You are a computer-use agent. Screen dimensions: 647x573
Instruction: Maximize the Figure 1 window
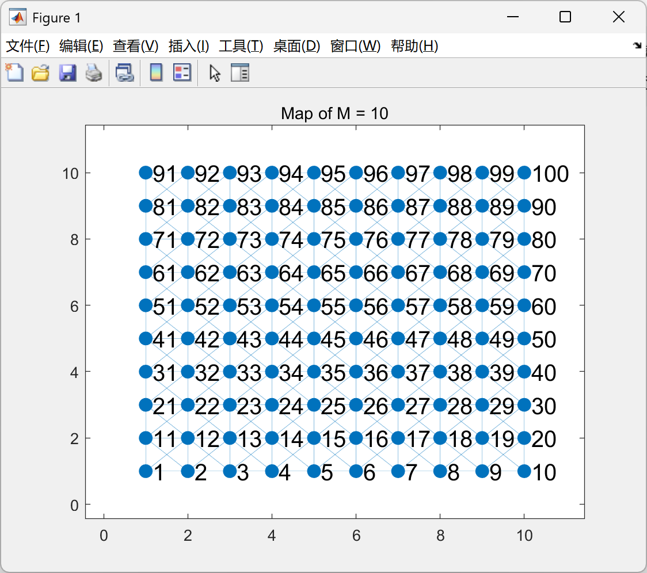[565, 17]
